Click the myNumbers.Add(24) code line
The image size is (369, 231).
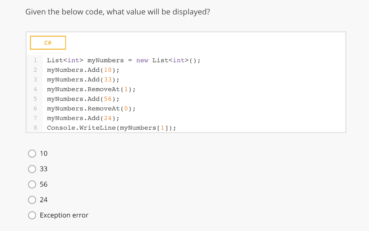pyautogui.click(x=83, y=118)
